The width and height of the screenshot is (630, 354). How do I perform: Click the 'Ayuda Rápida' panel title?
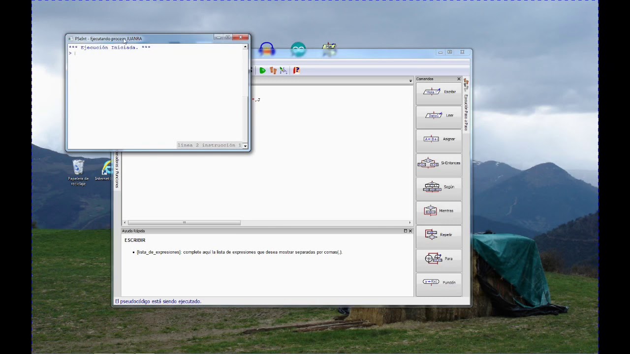click(133, 231)
